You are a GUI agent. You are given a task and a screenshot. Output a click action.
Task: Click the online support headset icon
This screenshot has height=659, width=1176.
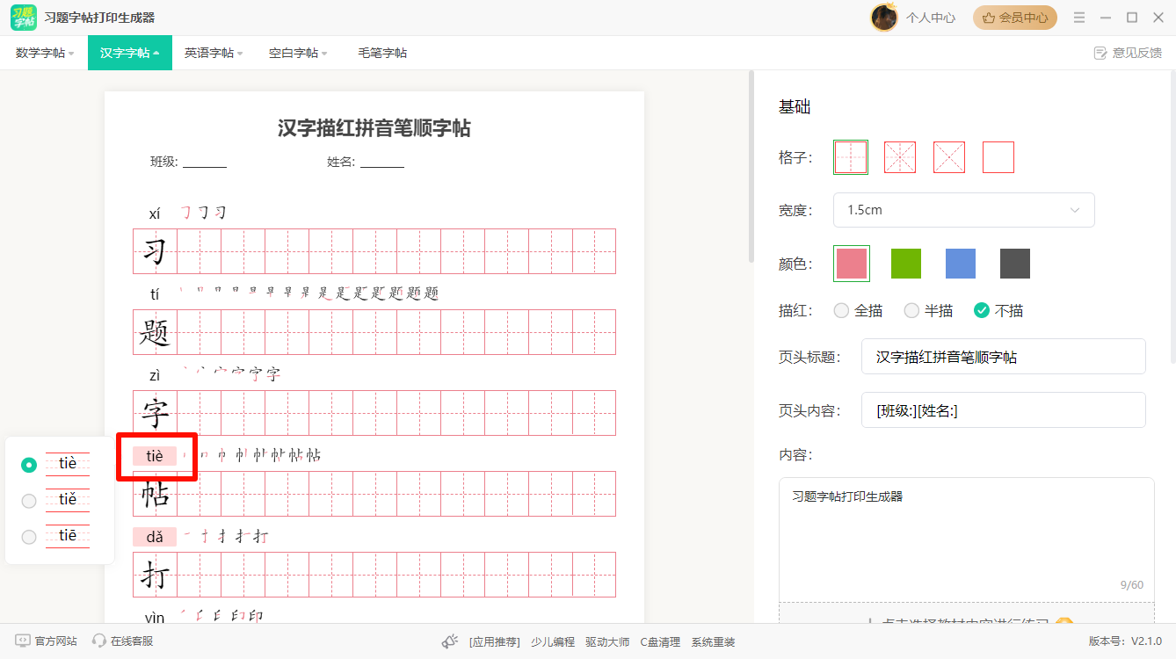click(99, 641)
